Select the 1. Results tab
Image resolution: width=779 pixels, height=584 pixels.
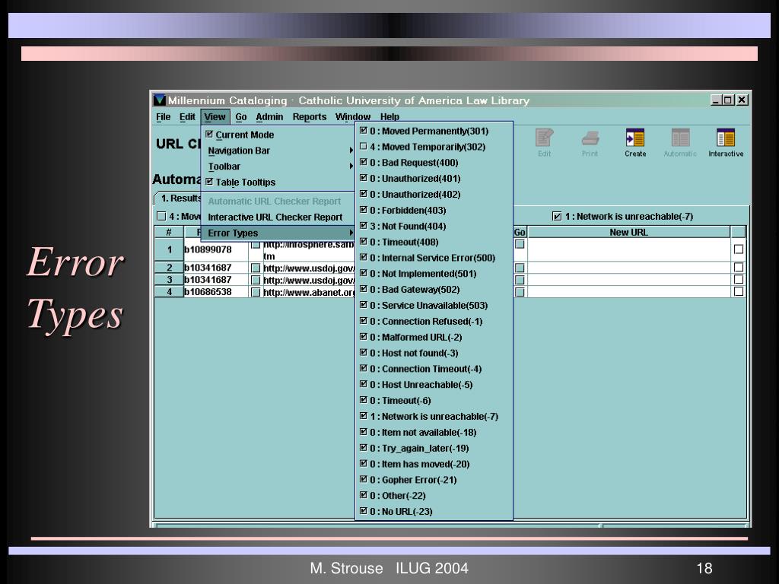[180, 198]
